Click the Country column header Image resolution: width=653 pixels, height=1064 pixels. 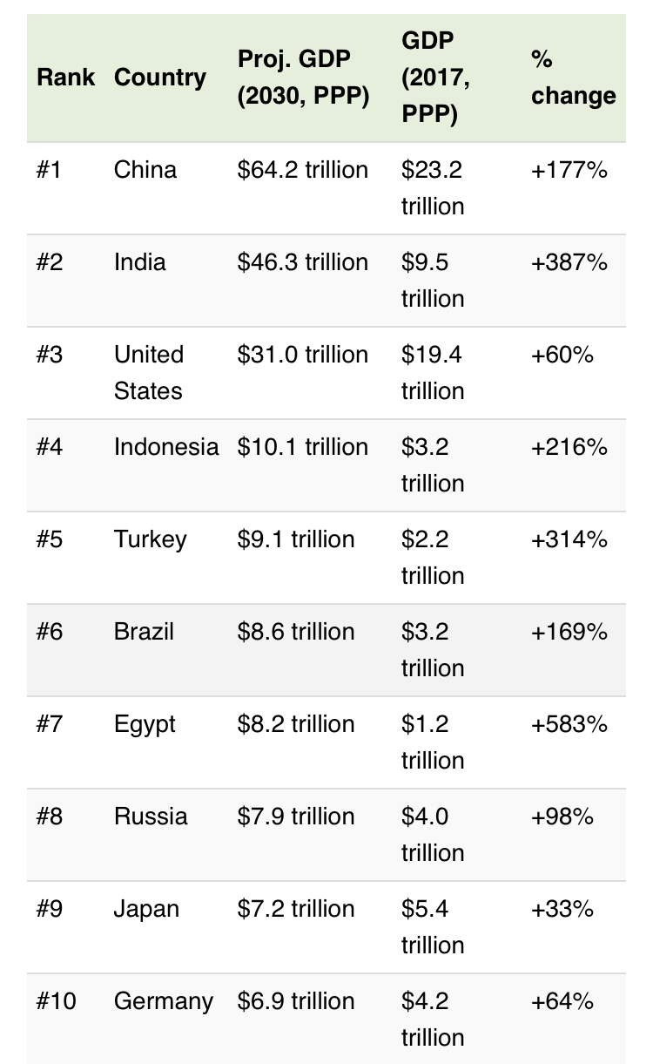[x=160, y=78]
